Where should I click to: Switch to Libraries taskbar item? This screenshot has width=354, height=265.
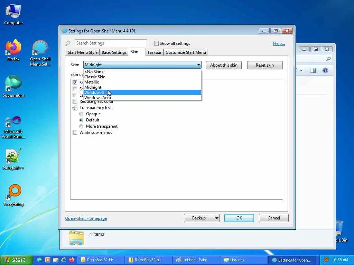click(244, 260)
